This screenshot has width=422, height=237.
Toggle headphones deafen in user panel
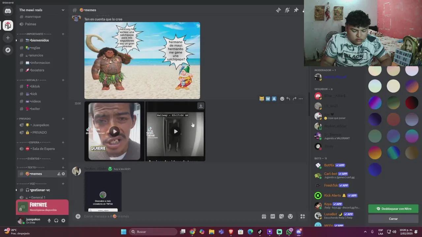point(56,221)
